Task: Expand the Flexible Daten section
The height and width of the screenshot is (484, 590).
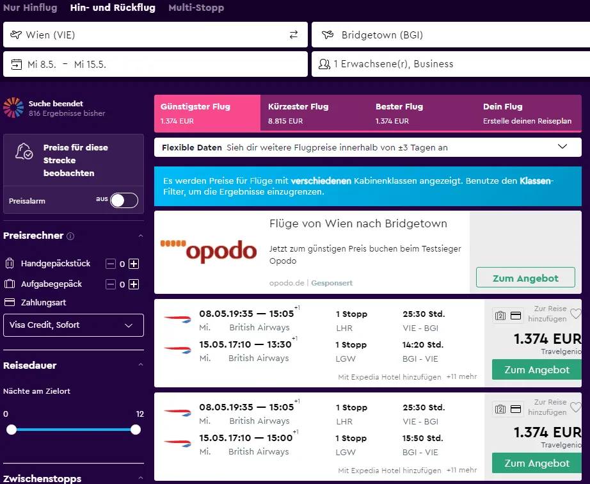Action: click(562, 147)
